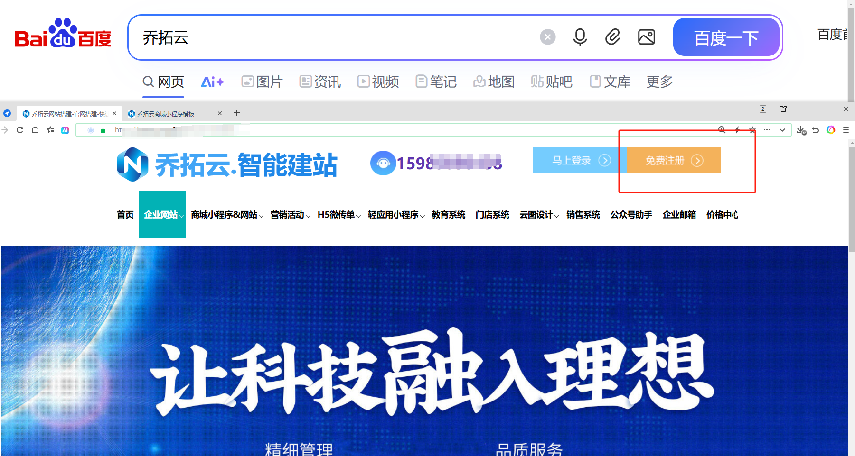The image size is (855, 456).
Task: Start voice search with the microphone icon
Action: click(580, 36)
